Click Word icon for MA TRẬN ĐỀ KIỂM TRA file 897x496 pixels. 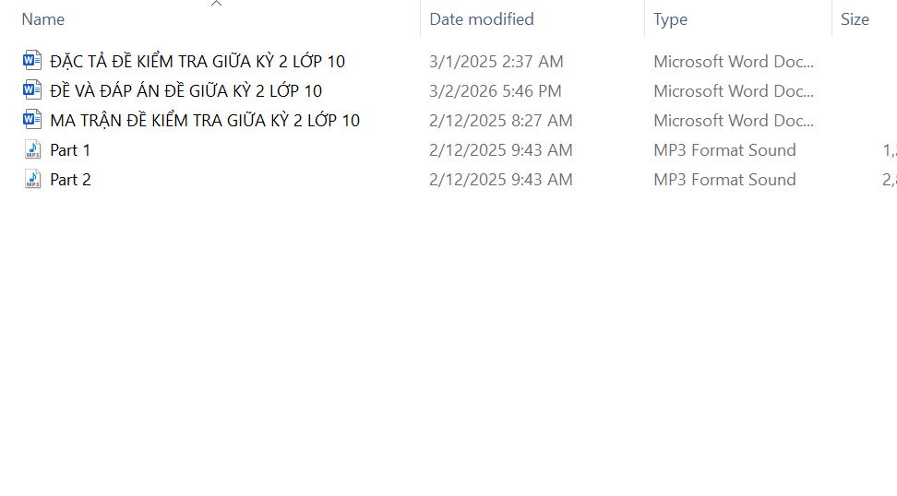coord(32,120)
